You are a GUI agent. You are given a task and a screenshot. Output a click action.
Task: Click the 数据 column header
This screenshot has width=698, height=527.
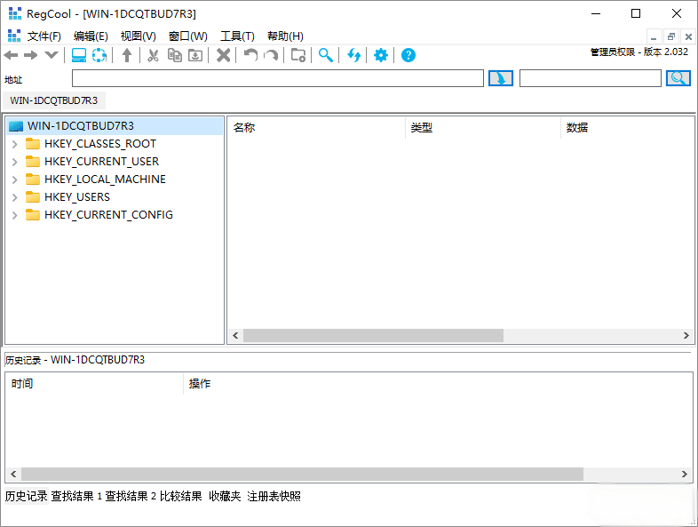pos(627,128)
